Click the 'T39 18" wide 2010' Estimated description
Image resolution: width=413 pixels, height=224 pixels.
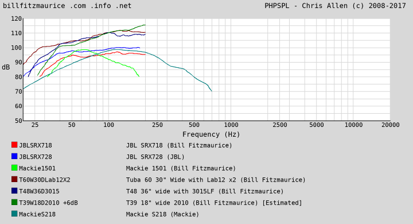(214, 203)
